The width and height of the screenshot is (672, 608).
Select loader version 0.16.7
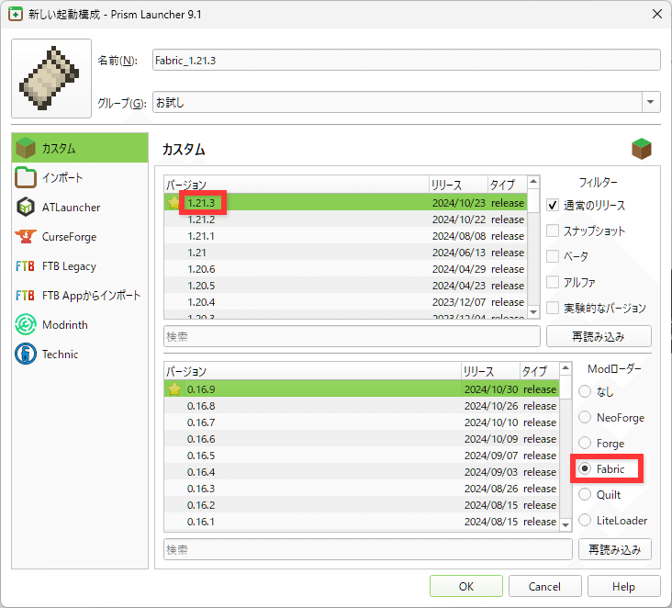(x=362, y=422)
